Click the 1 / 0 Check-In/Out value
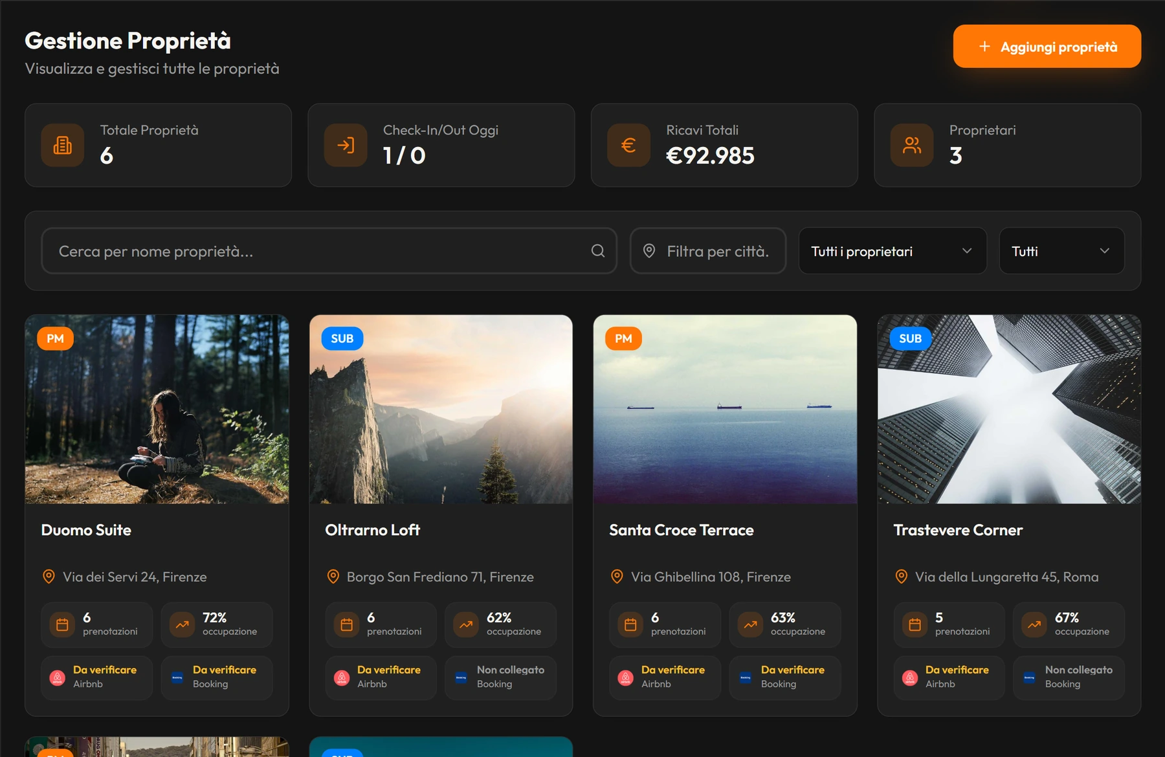This screenshot has height=757, width=1165. pos(404,155)
